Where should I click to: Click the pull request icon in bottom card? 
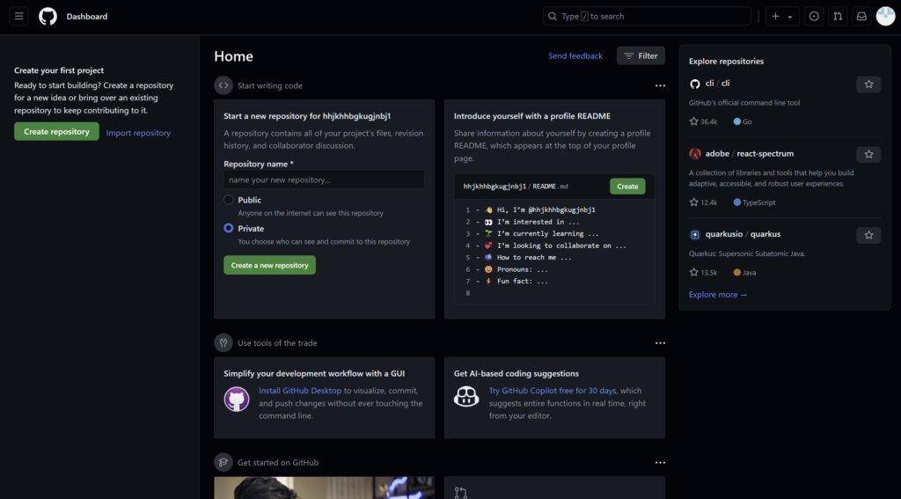461,493
